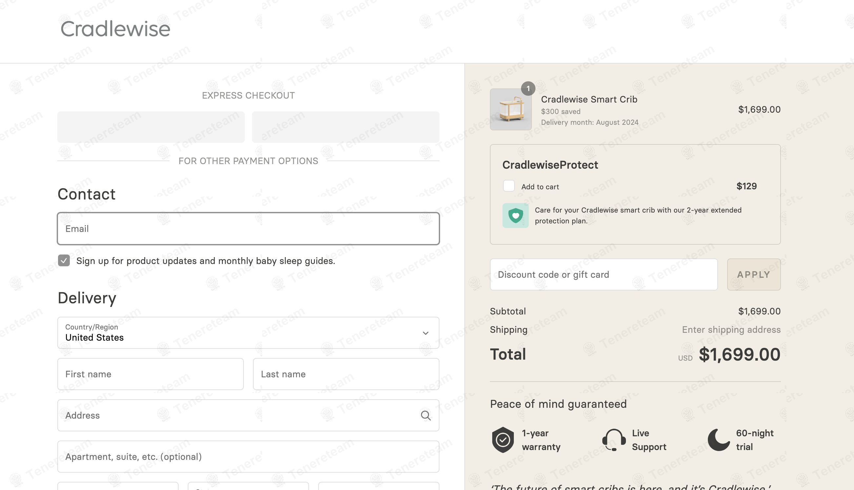Click the '60-night trial' label

pos(755,440)
